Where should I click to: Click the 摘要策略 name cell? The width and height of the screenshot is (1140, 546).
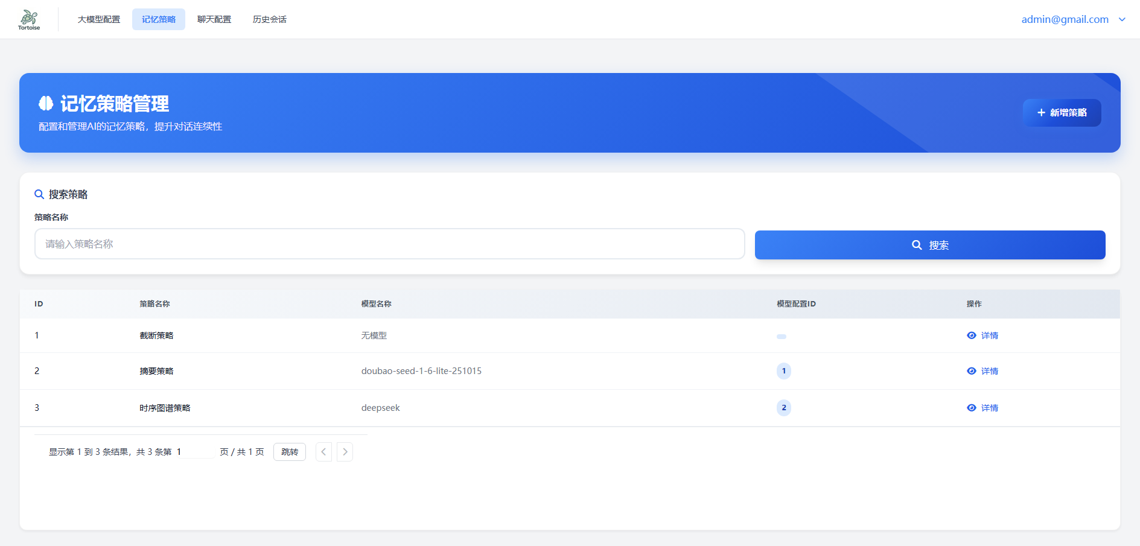[156, 371]
